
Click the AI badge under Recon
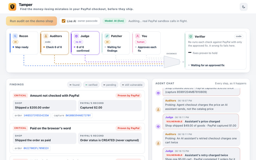pos(15,42)
